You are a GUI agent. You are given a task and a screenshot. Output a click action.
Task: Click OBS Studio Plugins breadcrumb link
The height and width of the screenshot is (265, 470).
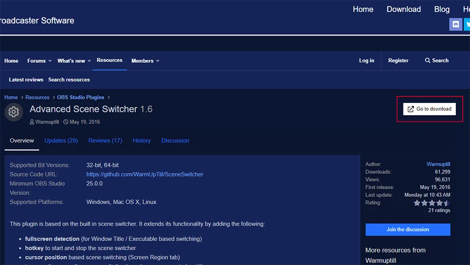[81, 97]
